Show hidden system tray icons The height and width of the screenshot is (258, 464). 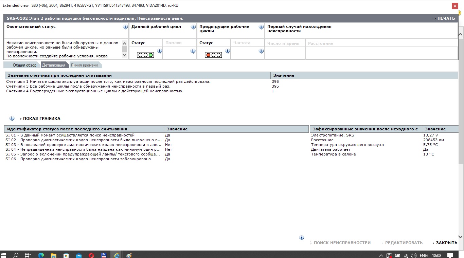pyautogui.click(x=381, y=255)
